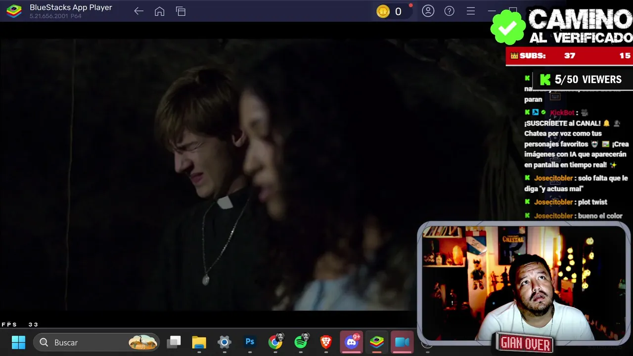Viewport: 633px width, 356px height.
Task: Open the recent apps overview icon
Action: 181,11
